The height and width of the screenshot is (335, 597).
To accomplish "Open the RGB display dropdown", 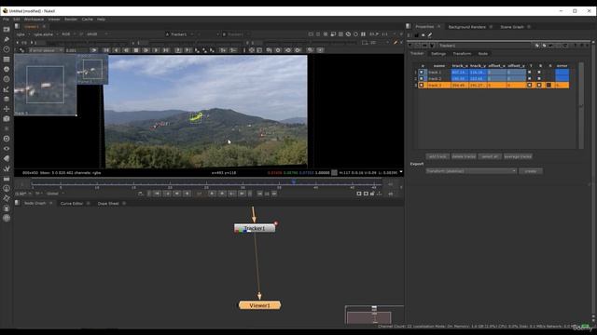I will coord(68,34).
